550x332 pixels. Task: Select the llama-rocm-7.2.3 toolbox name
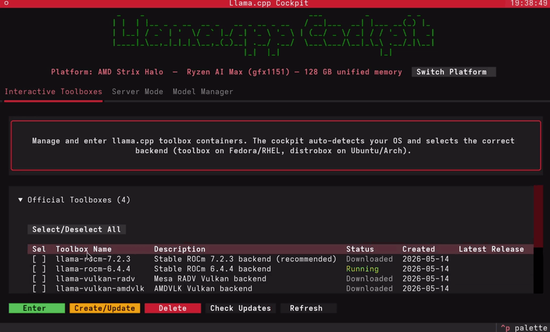(x=93, y=259)
